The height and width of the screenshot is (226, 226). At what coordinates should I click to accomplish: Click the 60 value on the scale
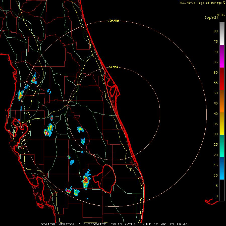[x=216, y=73]
